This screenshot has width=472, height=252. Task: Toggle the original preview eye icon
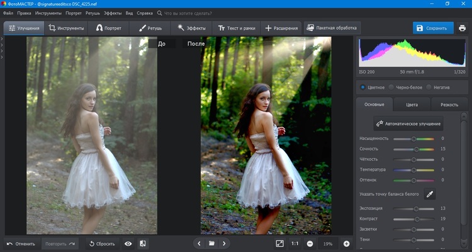pos(128,243)
